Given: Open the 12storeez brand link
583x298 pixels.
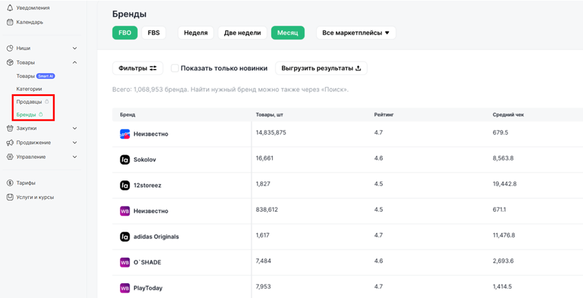Looking at the screenshot, I should 147,185.
